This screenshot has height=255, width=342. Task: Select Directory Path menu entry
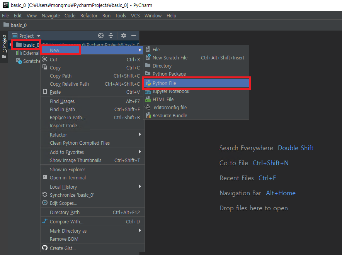tap(92, 212)
